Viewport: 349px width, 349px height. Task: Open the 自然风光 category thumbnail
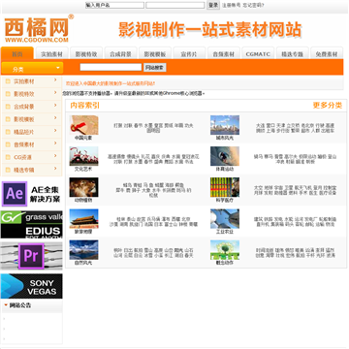click(83, 250)
